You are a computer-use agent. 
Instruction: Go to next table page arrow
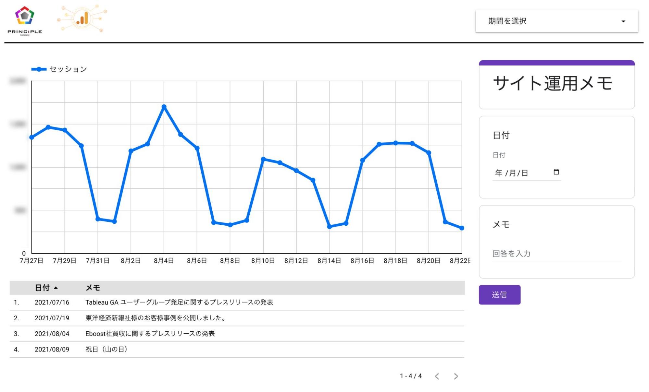pyautogui.click(x=456, y=376)
